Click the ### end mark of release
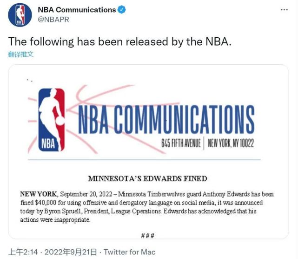 click(x=148, y=236)
